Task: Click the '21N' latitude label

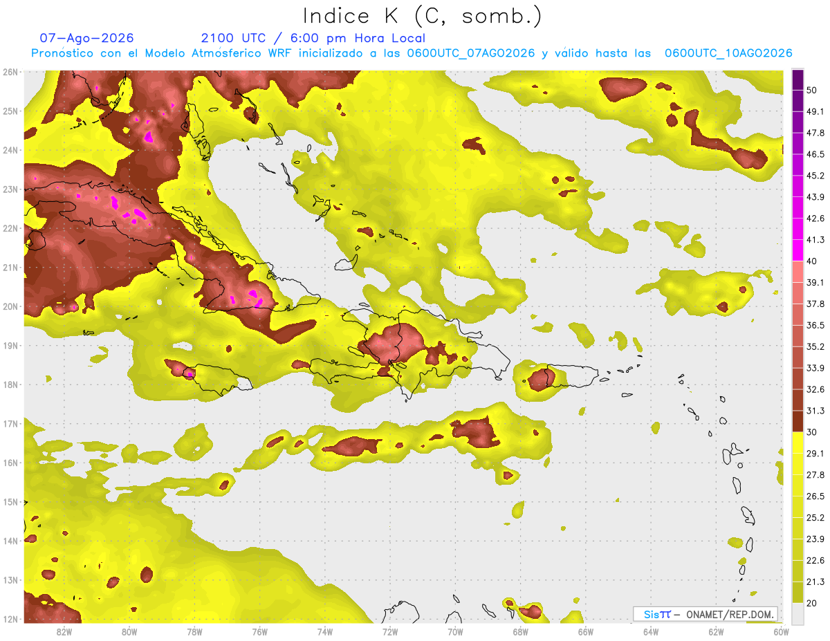Action: pyautogui.click(x=10, y=268)
